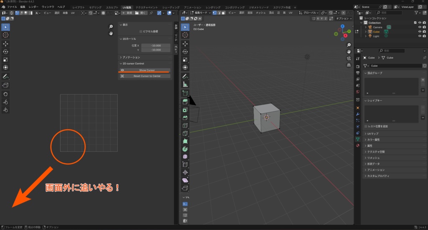
Task: Click the 新規 new image button
Action: (x=127, y=13)
